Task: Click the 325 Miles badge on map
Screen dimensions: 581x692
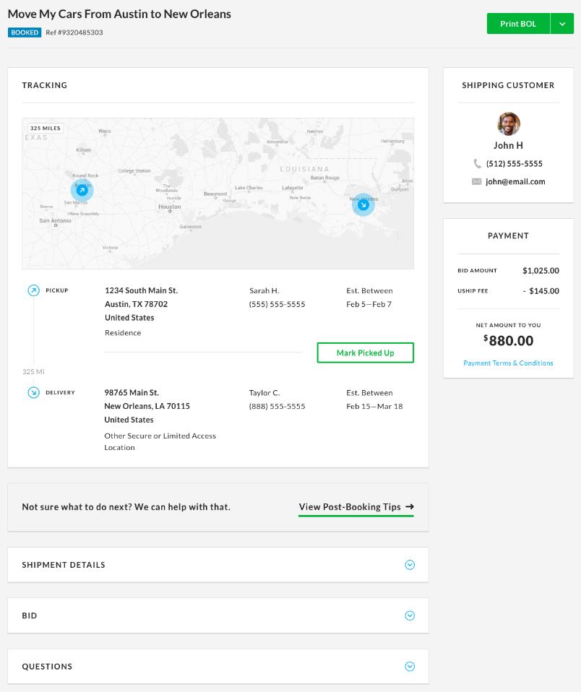Action: (x=45, y=128)
